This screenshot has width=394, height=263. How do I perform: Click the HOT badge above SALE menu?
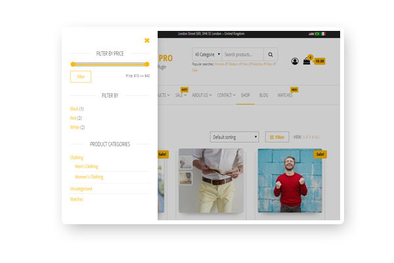[185, 89]
